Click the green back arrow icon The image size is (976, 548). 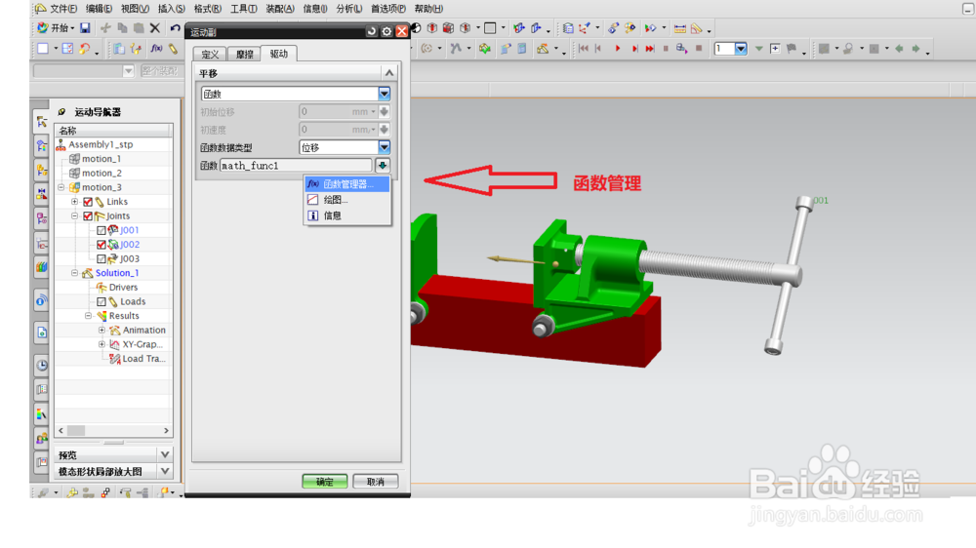click(x=899, y=49)
